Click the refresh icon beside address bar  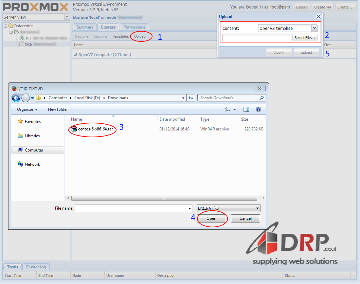[191, 98]
